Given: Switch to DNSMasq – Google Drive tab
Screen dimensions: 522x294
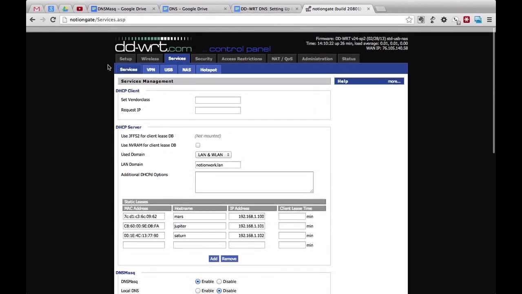Looking at the screenshot, I should (x=122, y=9).
